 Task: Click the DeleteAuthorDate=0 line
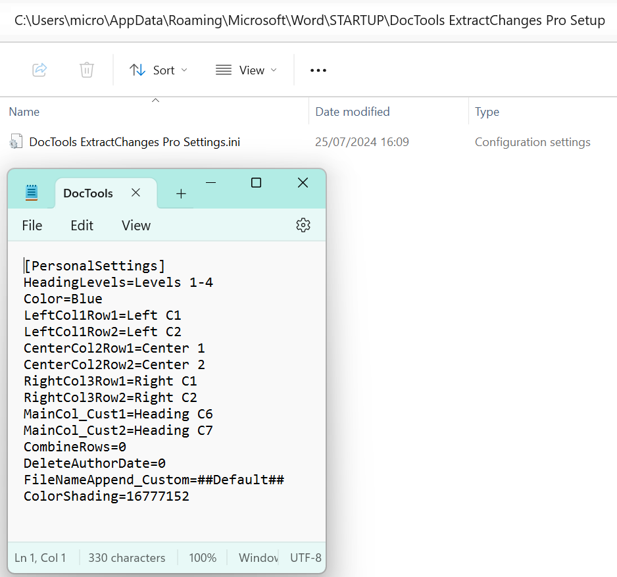95,464
